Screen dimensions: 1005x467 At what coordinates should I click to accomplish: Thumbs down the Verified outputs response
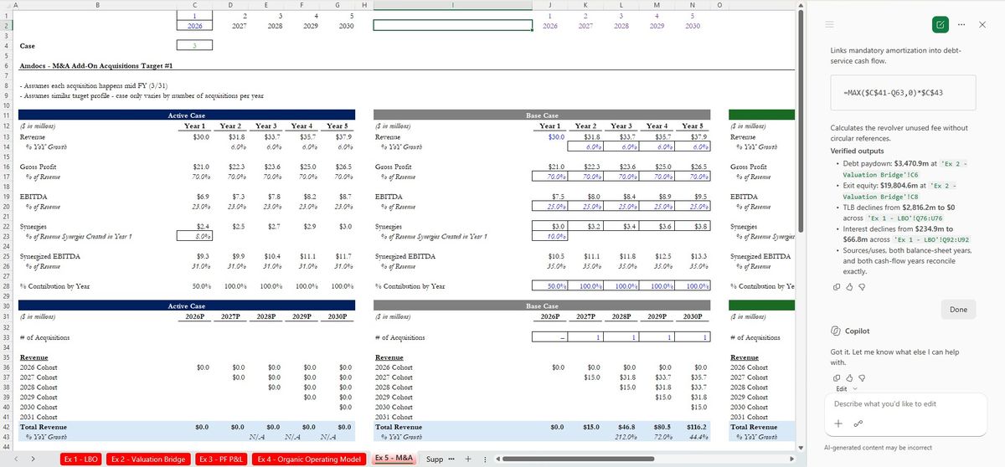862,286
